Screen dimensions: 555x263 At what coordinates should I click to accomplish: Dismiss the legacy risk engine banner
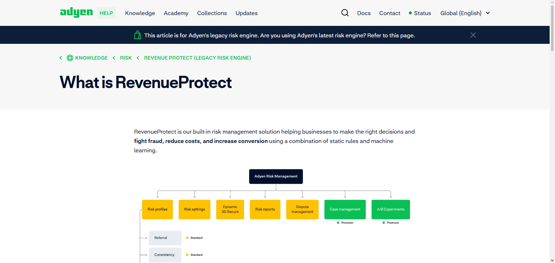[473, 35]
